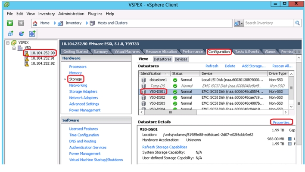305x172 pixels.
Task: Open the File menu
Action: [10, 14]
